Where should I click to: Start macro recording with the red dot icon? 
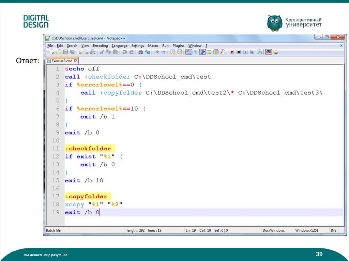click(x=232, y=52)
